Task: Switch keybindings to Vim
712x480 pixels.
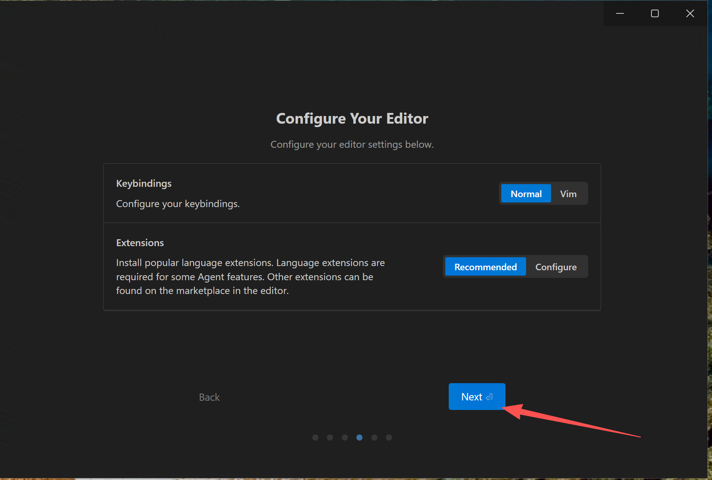Action: [x=568, y=194]
